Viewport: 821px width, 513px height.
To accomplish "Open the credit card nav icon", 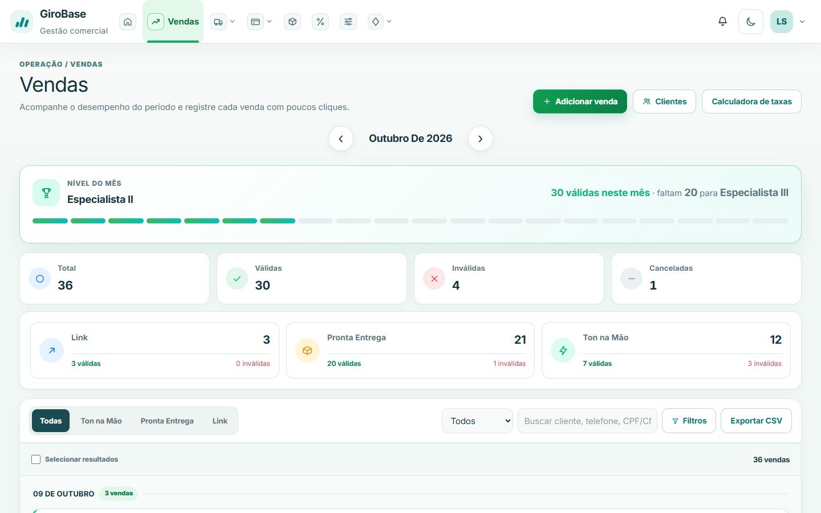I will coord(255,22).
